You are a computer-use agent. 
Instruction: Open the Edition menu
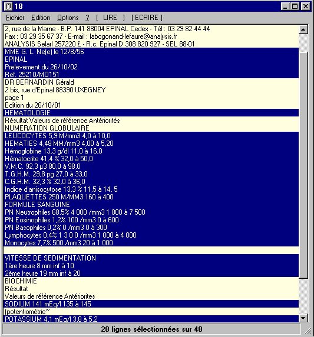point(41,18)
